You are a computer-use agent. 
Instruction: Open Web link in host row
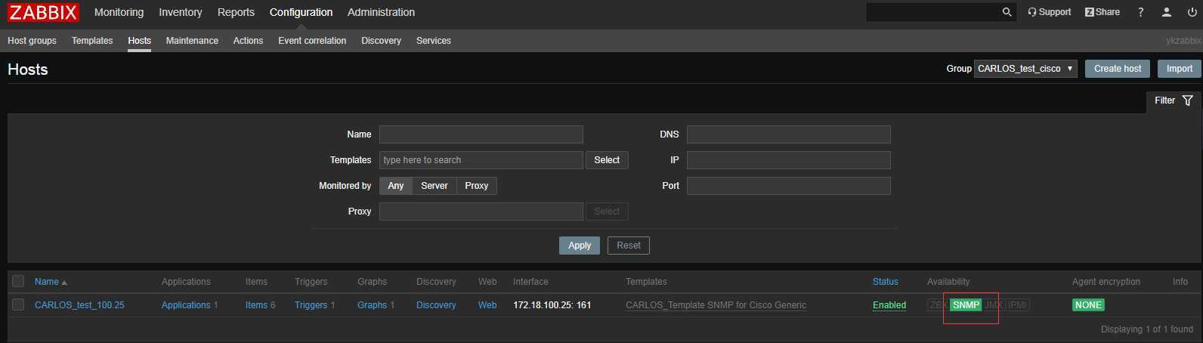coord(487,305)
